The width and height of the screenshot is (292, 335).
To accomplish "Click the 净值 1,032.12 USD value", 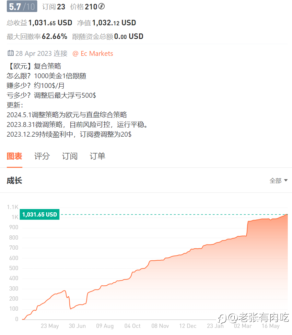I will click(x=114, y=23).
